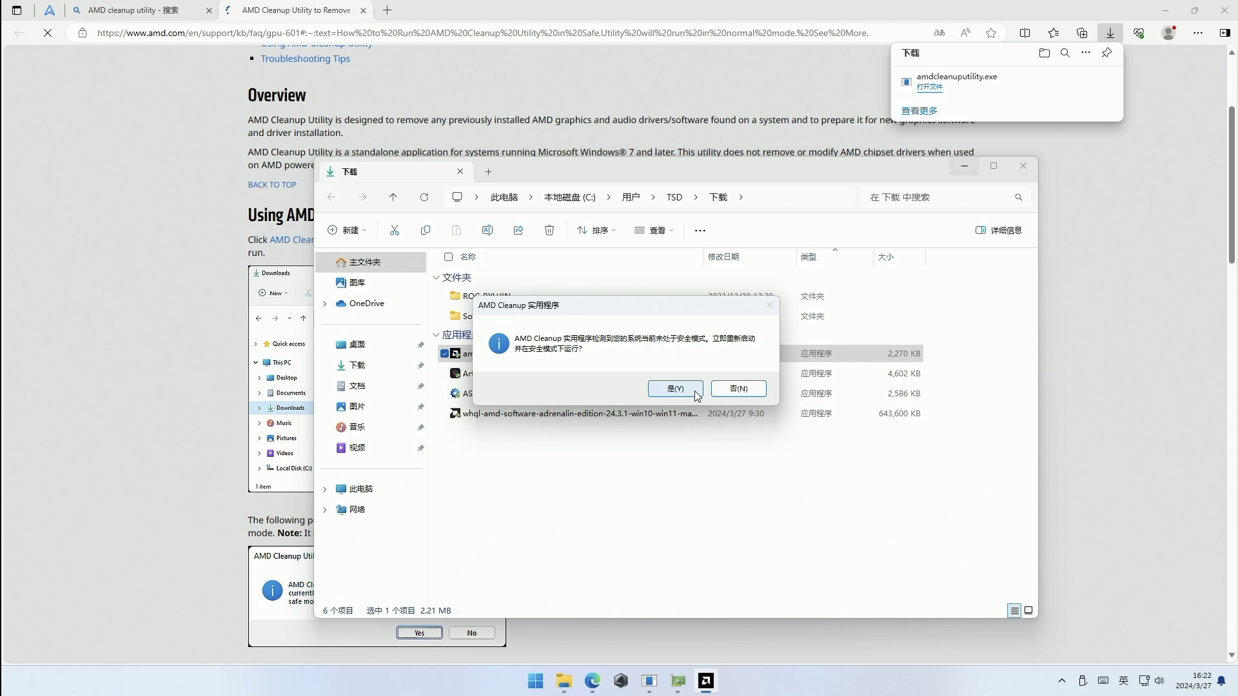1238x696 pixels.
Task: Click the Delete trash icon in Explorer toolbar
Action: (x=549, y=230)
